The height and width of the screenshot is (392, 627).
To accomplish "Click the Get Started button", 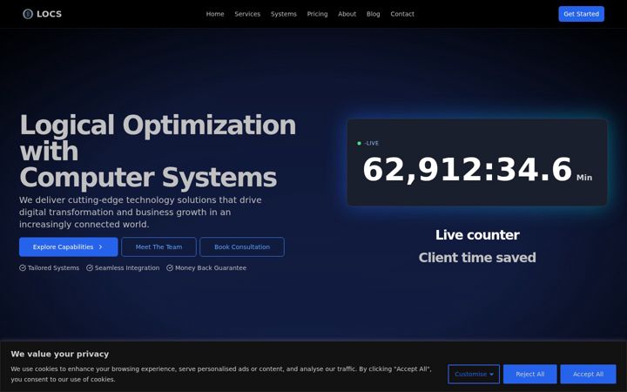I will point(581,14).
